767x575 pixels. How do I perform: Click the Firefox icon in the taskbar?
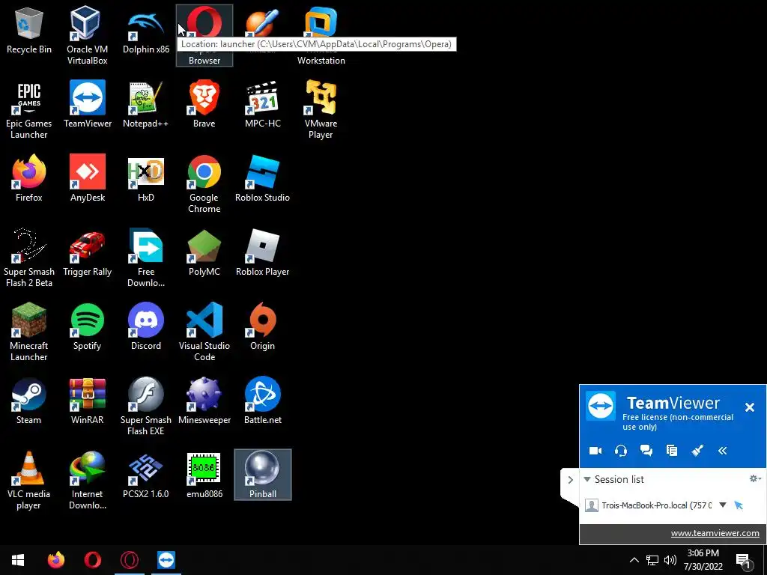pos(56,560)
